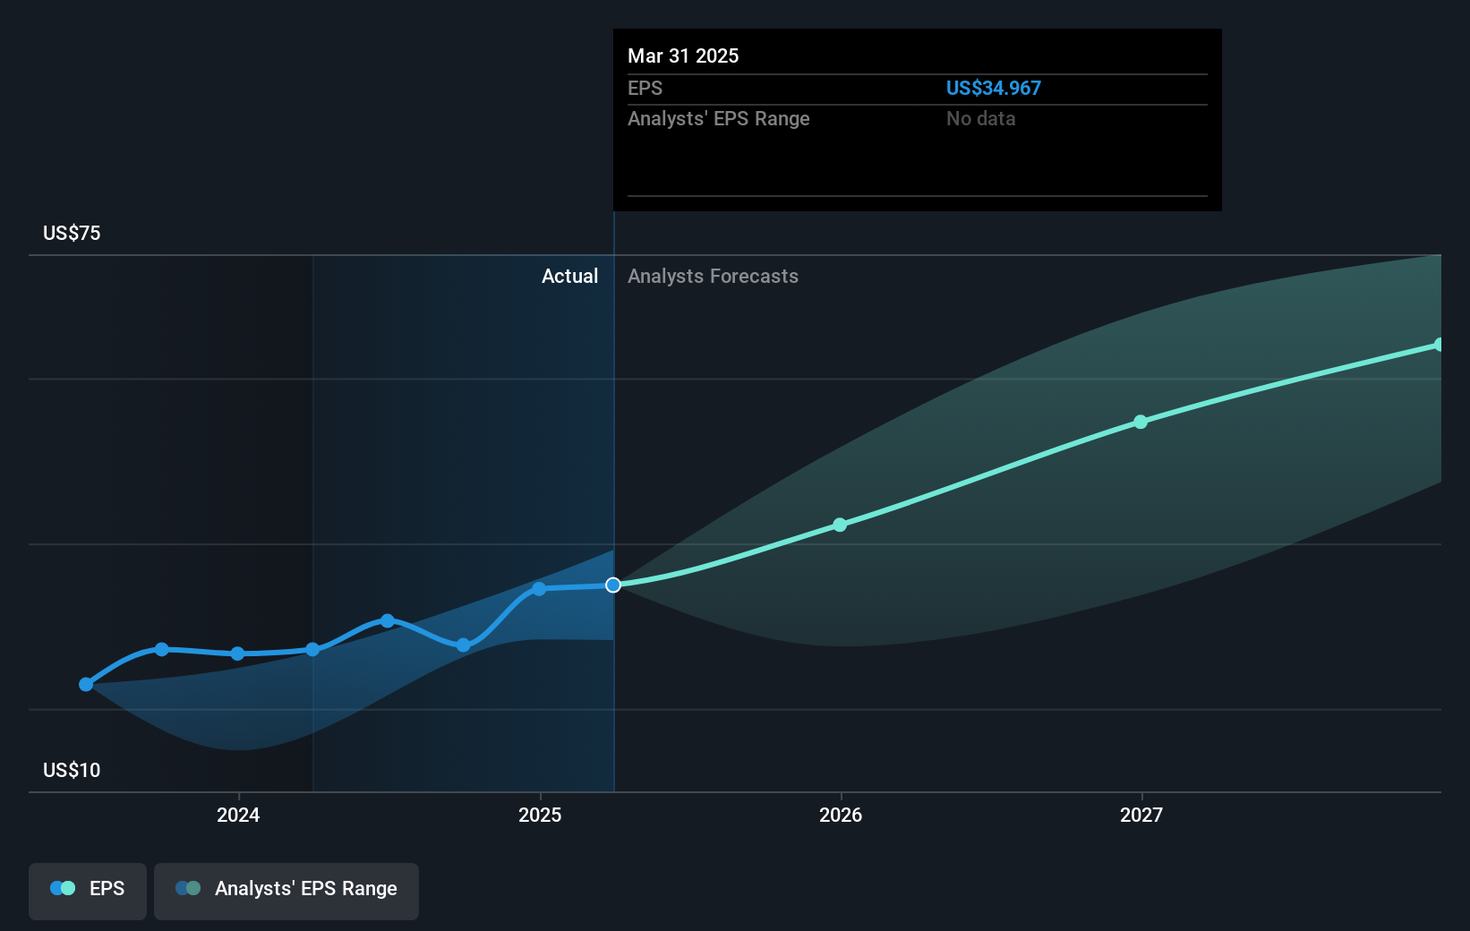
Task: Click the vertical Actual/Forecast divider line
Action: click(613, 501)
